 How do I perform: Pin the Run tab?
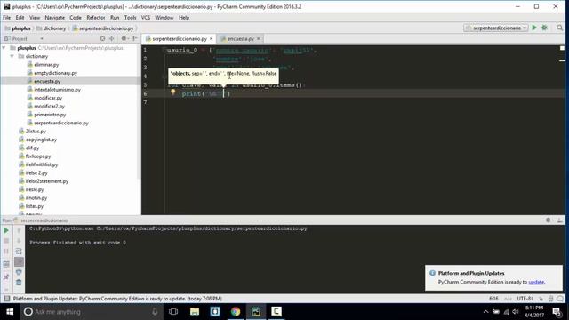(x=6, y=277)
